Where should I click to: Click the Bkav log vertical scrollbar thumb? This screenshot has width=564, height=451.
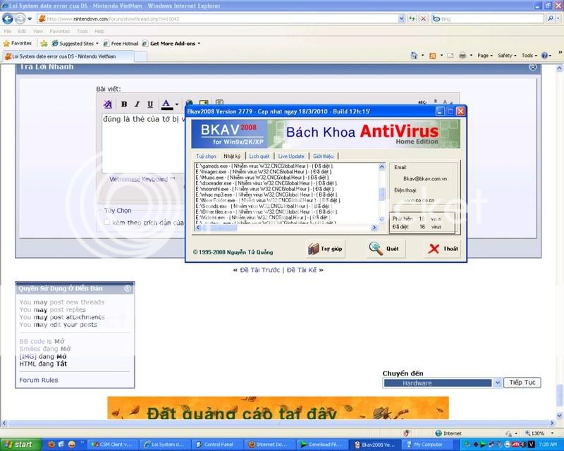381,194
